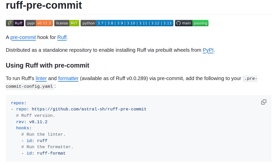Click the GitHub logo on the build badge
The image size is (275, 165).
tap(178, 23)
